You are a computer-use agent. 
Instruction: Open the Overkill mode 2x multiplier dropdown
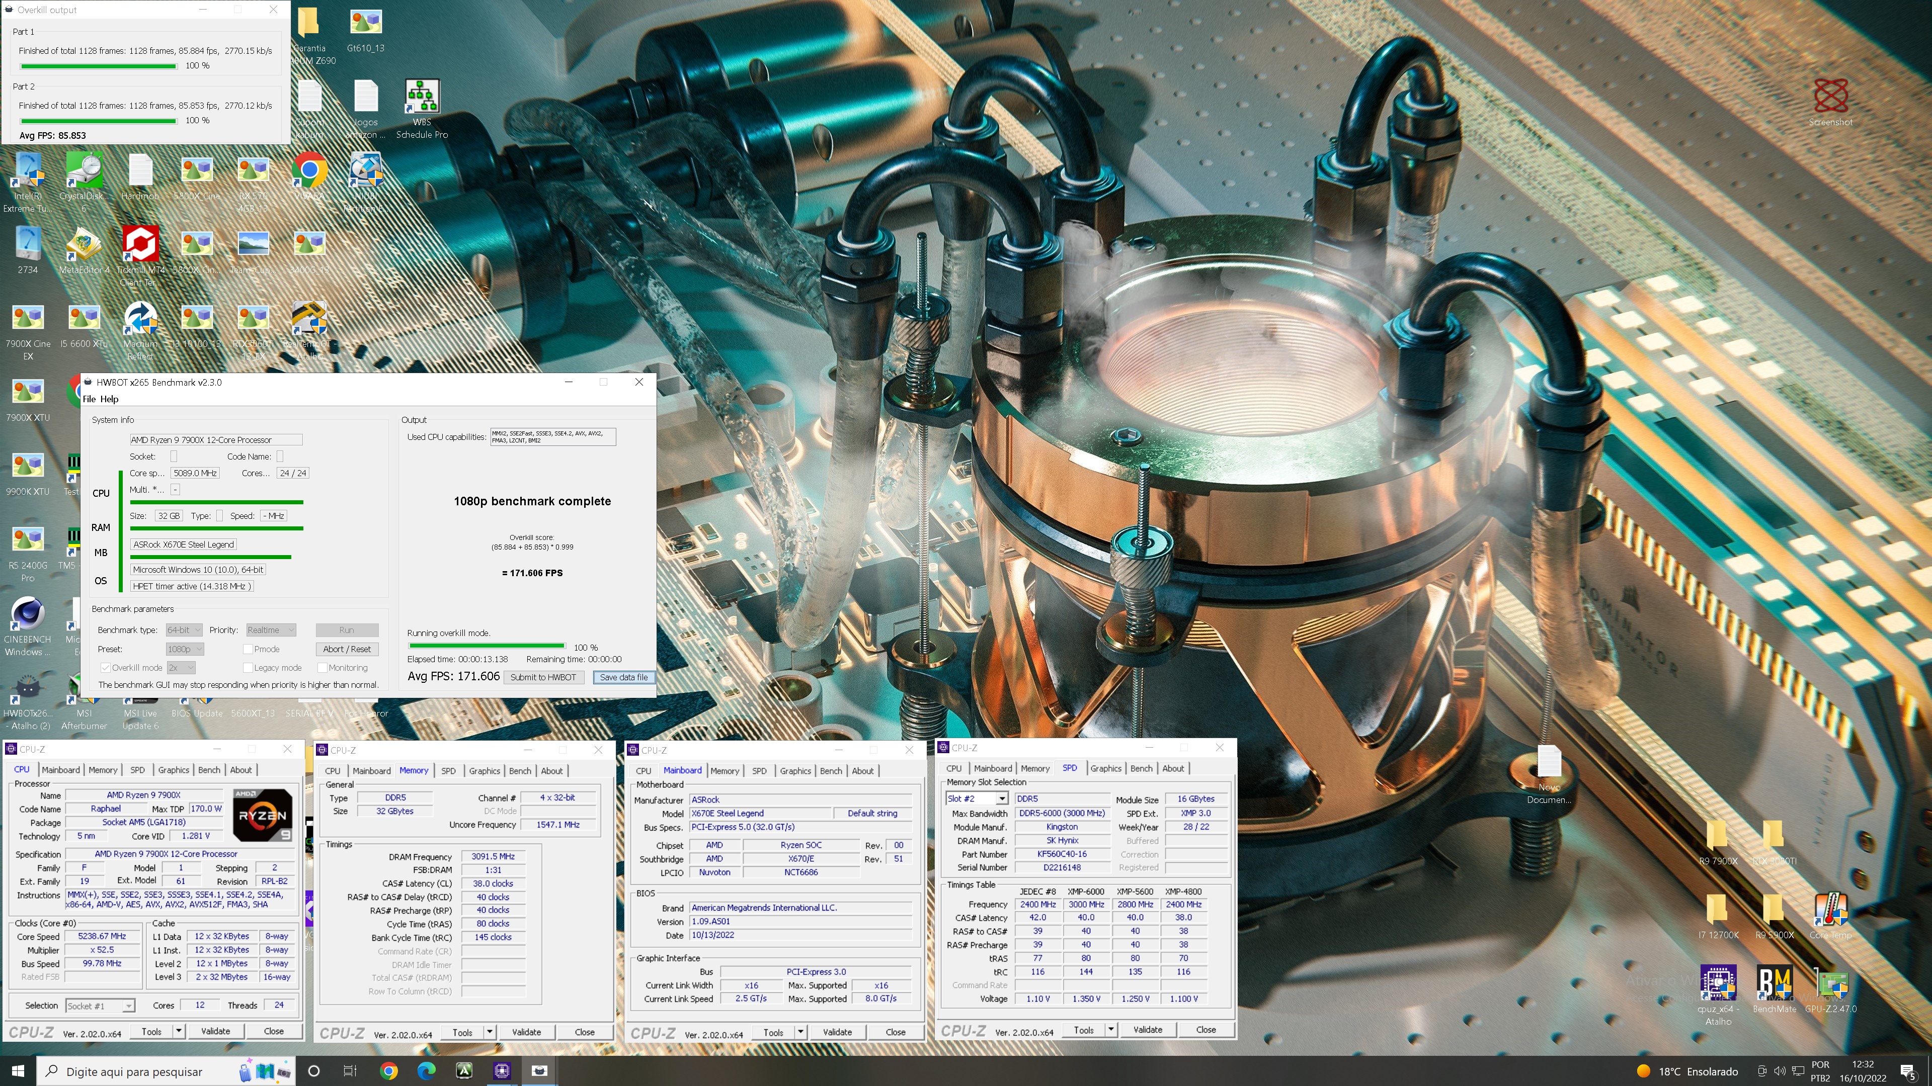[x=181, y=668]
